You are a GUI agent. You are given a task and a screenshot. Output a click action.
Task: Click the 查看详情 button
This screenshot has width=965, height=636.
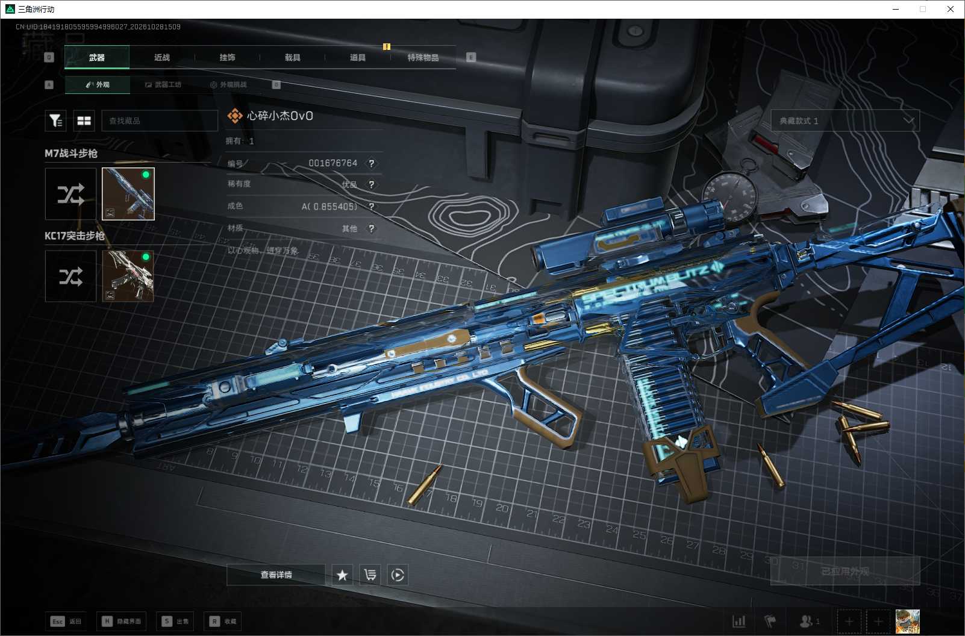(x=276, y=575)
